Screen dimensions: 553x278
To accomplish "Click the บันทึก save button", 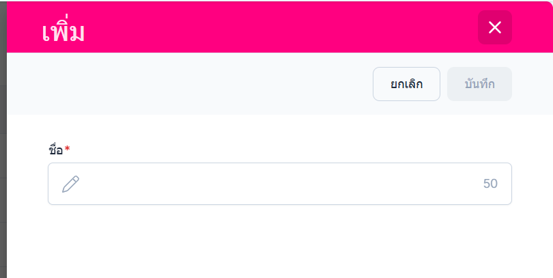I will 479,84.
